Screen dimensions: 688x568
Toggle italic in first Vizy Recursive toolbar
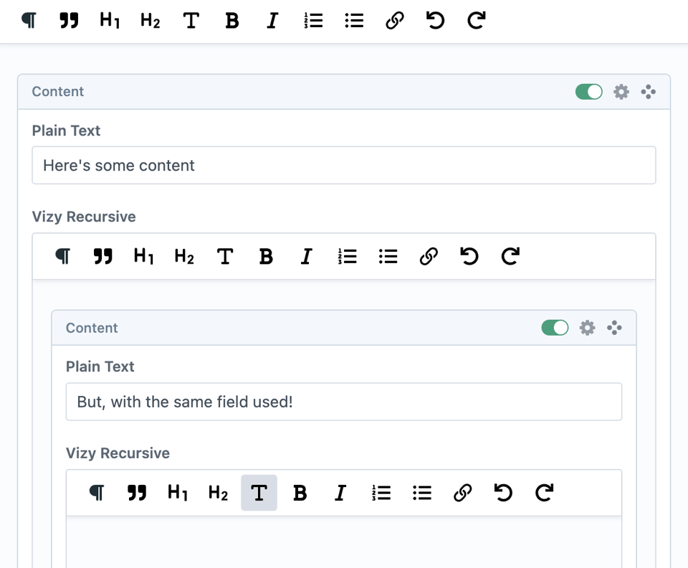306,256
